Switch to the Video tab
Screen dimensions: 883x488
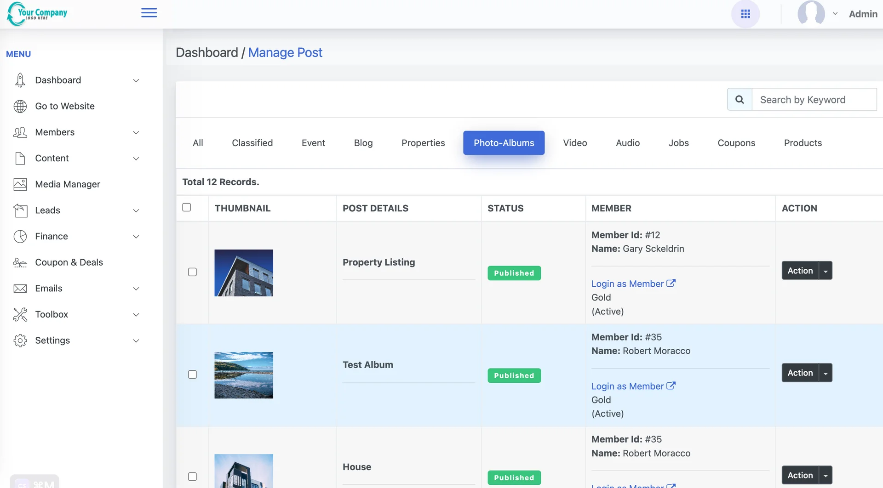coord(575,143)
